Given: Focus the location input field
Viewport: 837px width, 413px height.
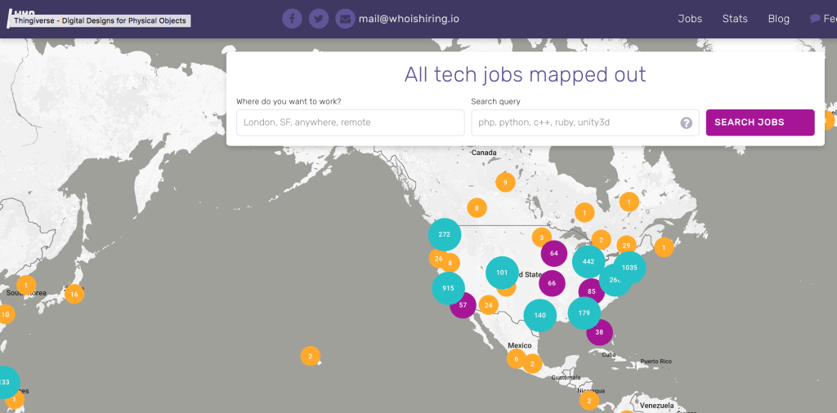Looking at the screenshot, I should [x=350, y=122].
